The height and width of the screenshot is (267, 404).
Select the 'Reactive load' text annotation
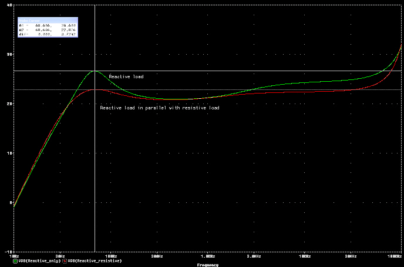click(126, 76)
